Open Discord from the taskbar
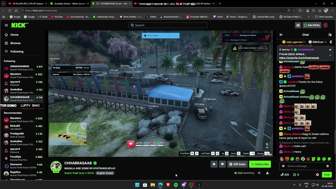Screen dimensions: 336x189 pyautogui.click(x=183, y=185)
